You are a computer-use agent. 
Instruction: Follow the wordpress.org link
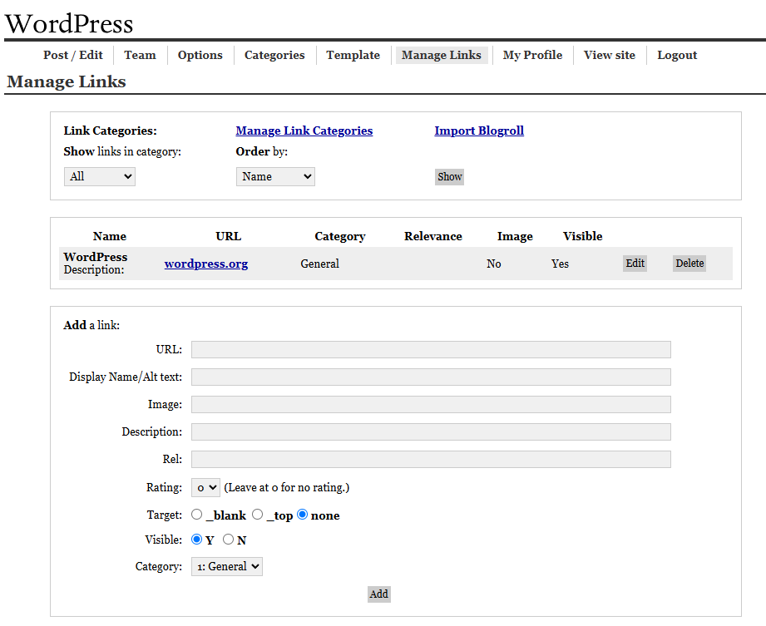(x=206, y=264)
